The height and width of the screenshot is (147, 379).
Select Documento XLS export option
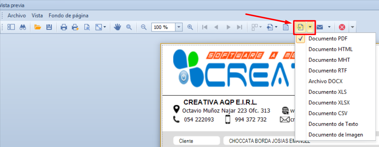point(335,92)
